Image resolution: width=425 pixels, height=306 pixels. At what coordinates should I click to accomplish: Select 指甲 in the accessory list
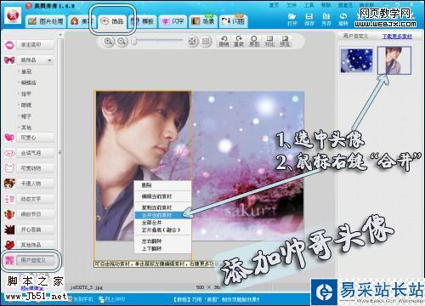pyautogui.click(x=26, y=93)
